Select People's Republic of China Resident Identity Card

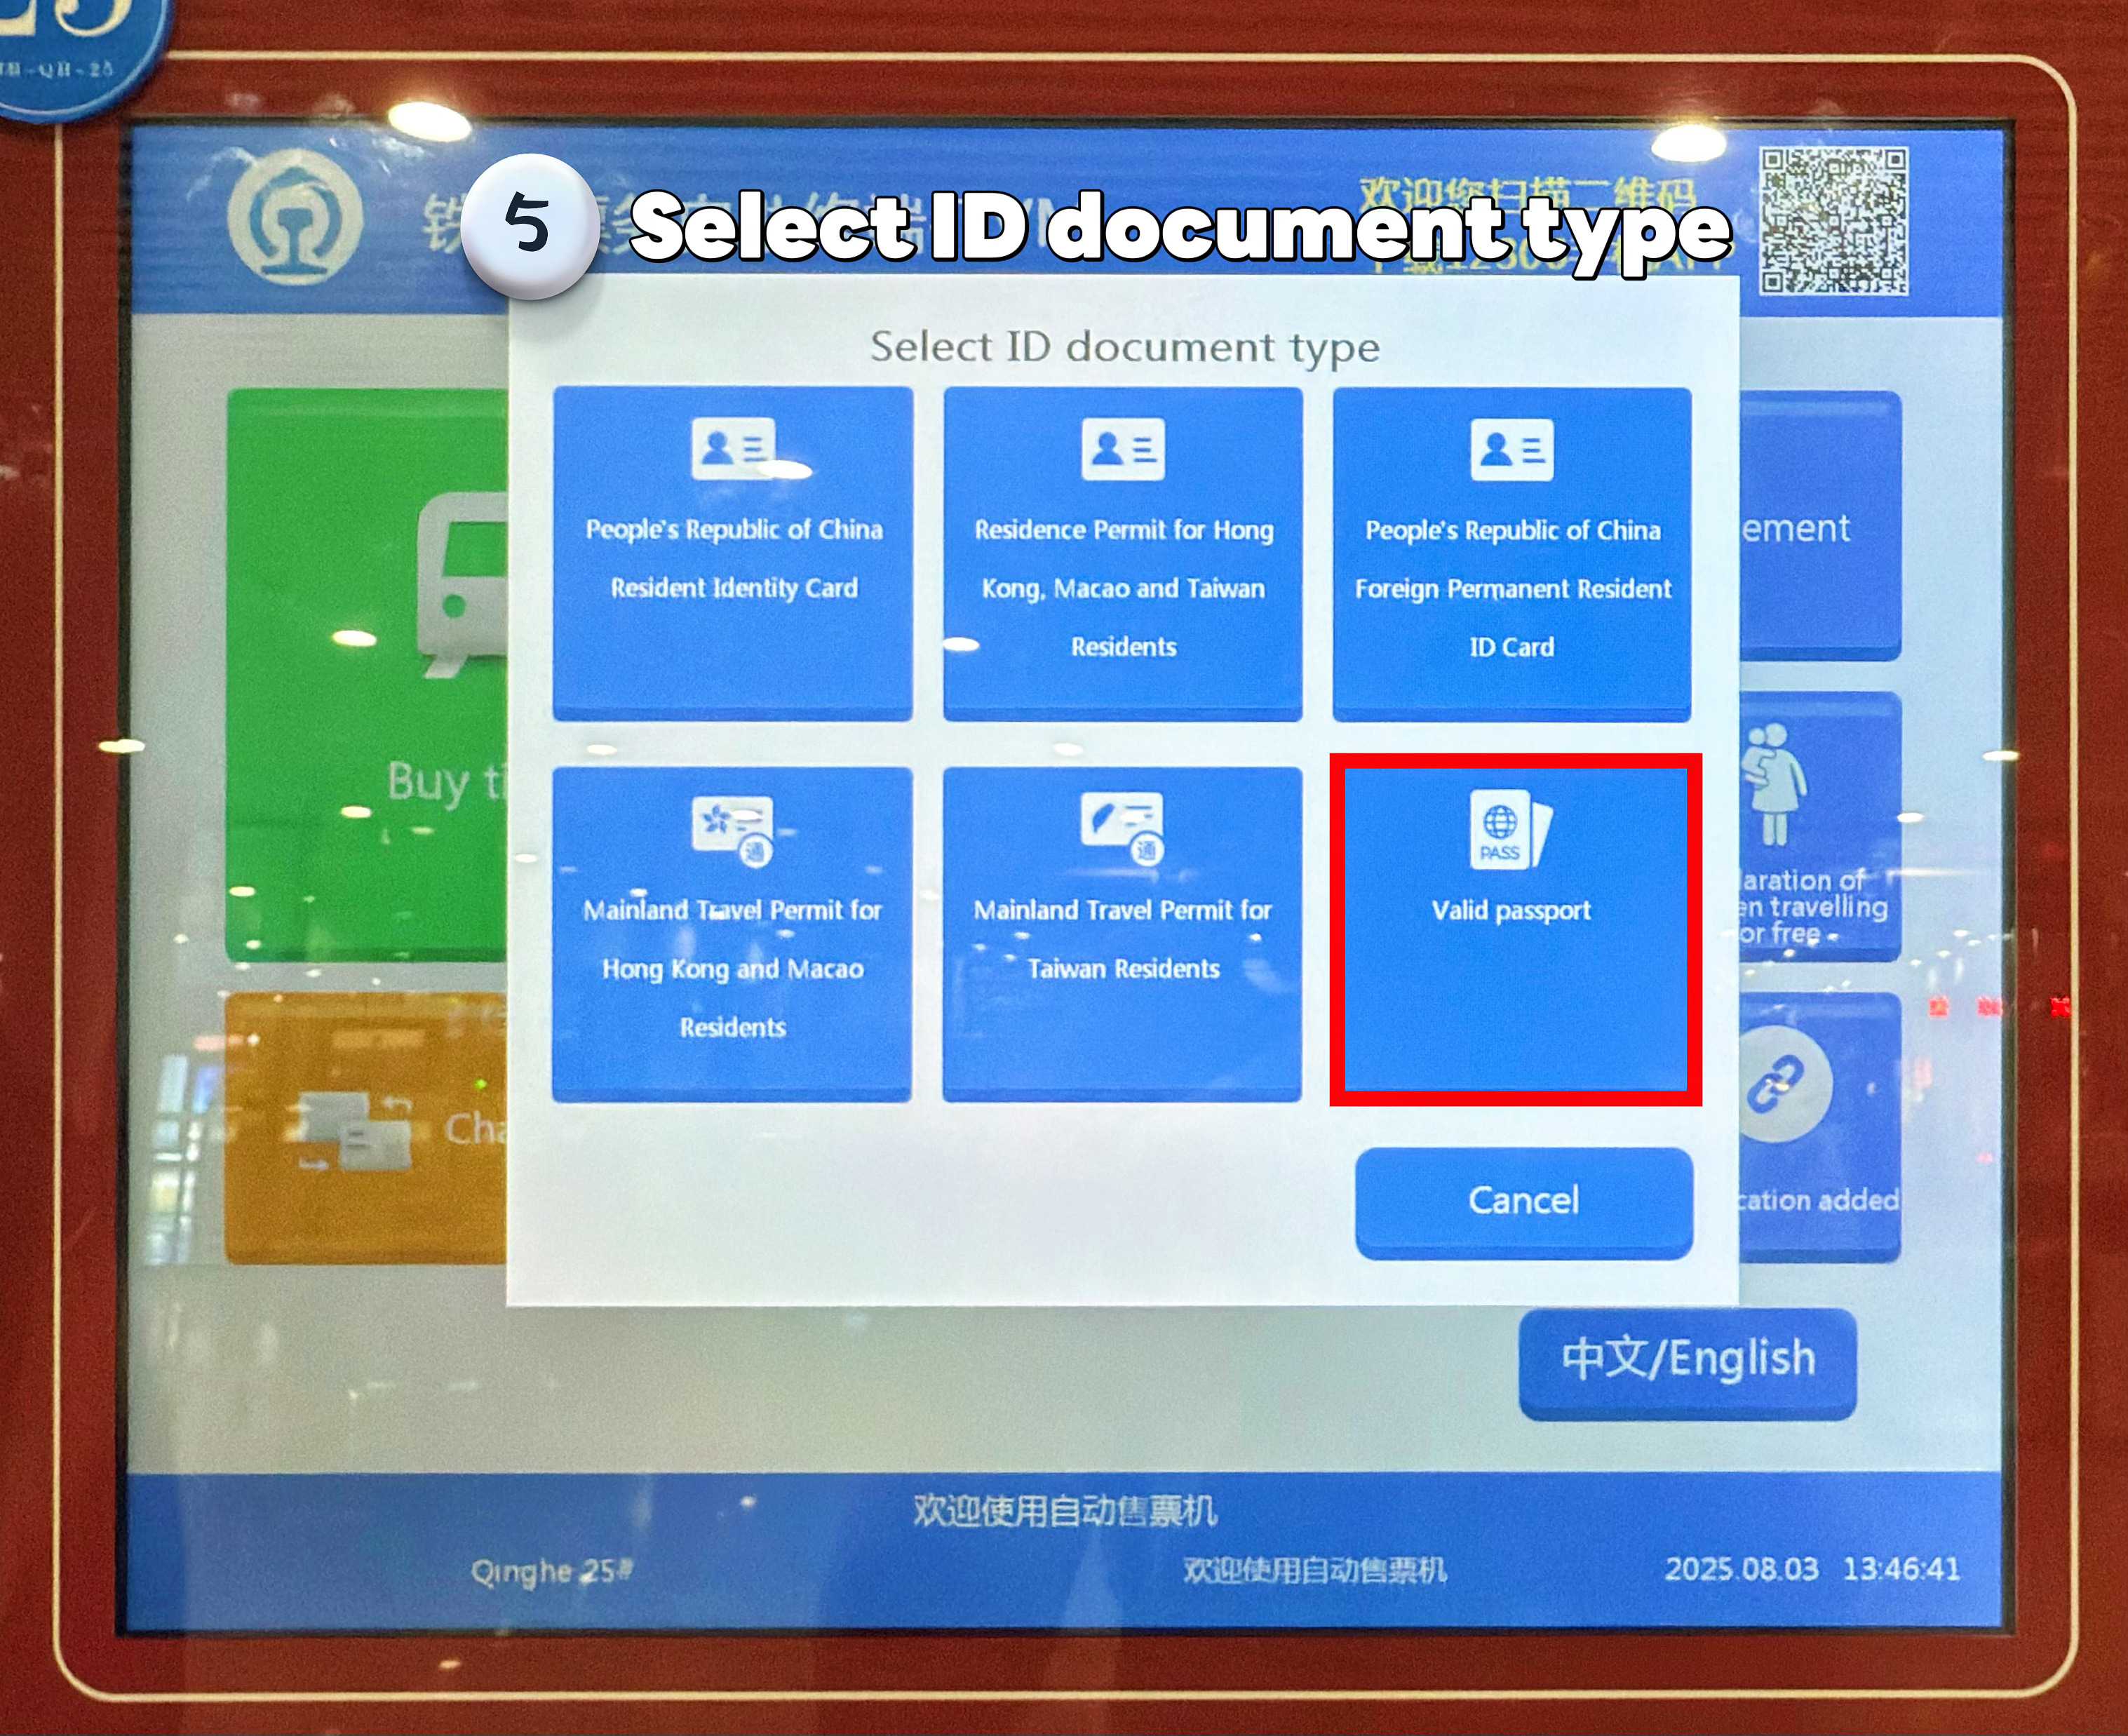tap(732, 553)
